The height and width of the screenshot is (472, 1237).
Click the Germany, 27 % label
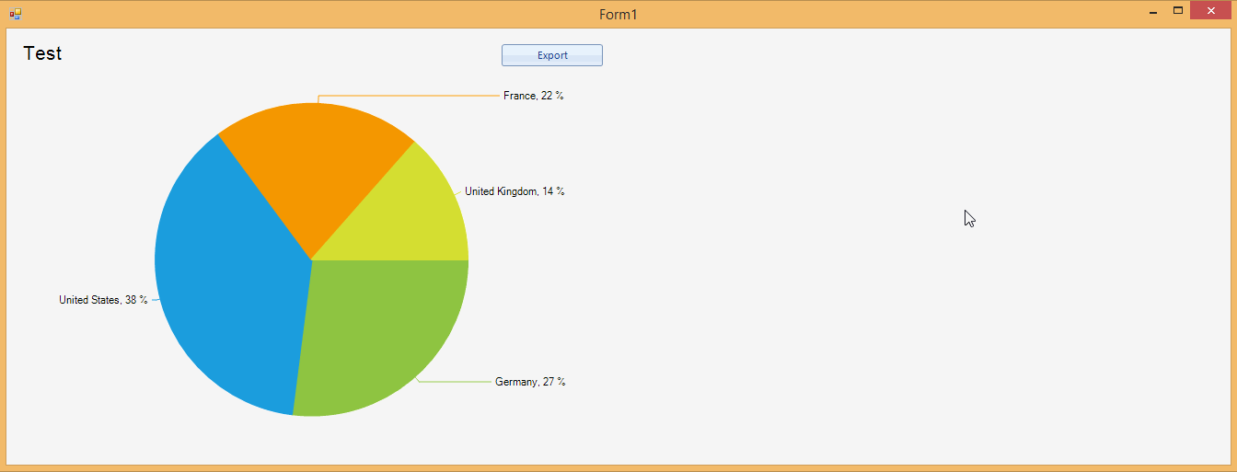pyautogui.click(x=530, y=382)
